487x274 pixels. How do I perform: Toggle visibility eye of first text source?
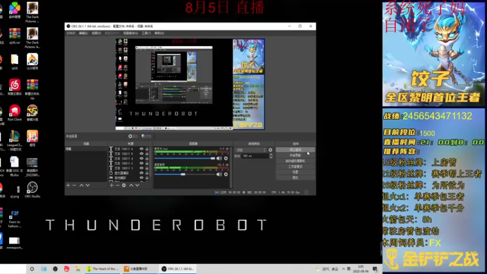pyautogui.click(x=142, y=149)
